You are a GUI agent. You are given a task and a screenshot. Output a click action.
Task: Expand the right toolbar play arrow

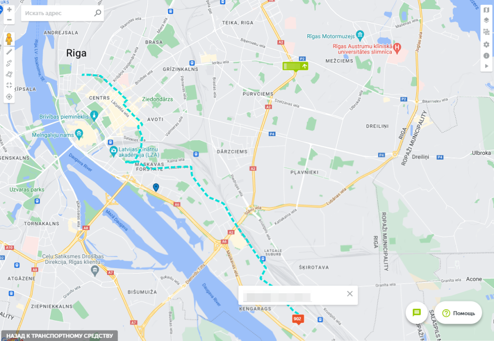coord(486,66)
